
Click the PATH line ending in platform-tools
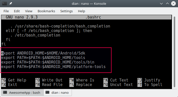click(x=53, y=66)
